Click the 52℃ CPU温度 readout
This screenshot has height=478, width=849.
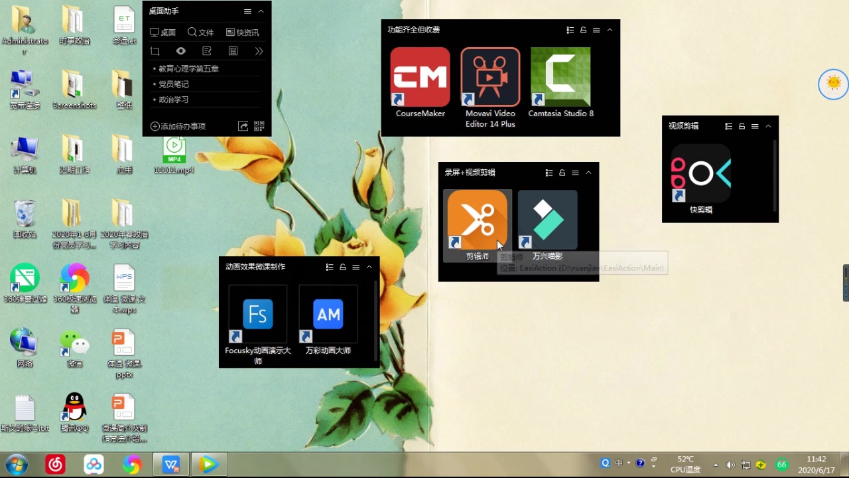[685, 464]
